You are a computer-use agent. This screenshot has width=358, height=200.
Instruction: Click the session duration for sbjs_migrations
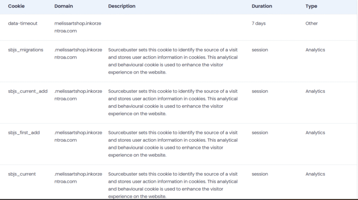[x=260, y=50]
